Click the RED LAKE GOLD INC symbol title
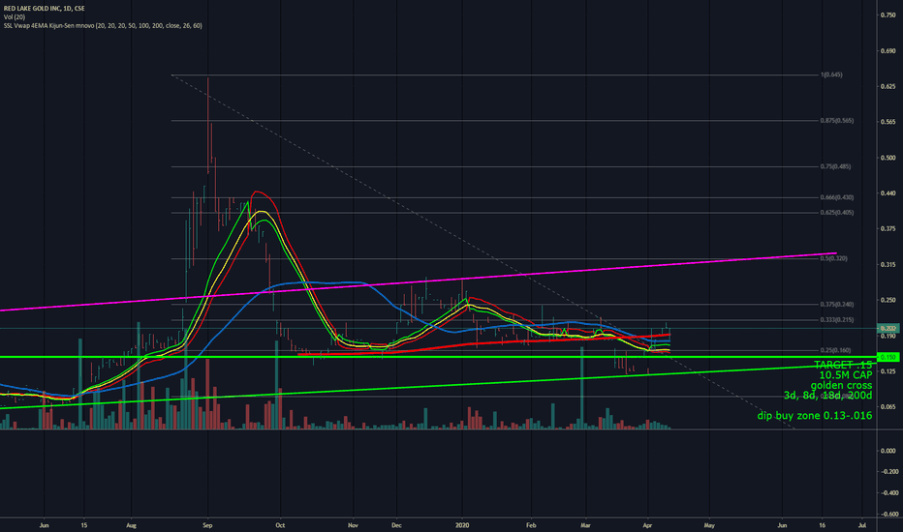Screen dimensions: 903x532 pos(45,9)
